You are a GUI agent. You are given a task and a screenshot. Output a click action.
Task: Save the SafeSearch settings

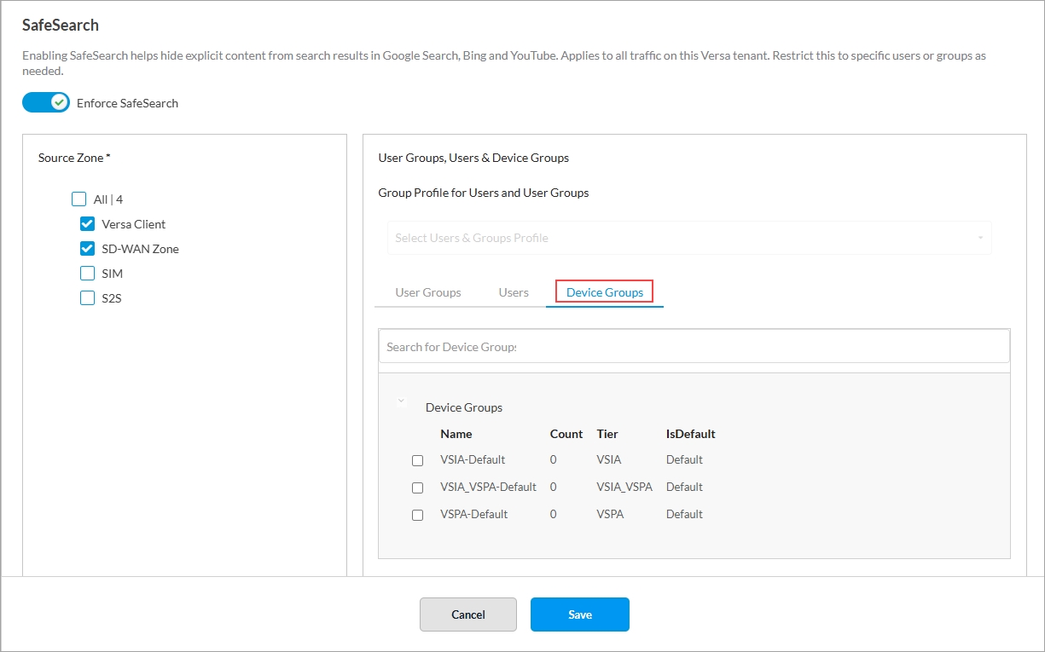(x=579, y=614)
